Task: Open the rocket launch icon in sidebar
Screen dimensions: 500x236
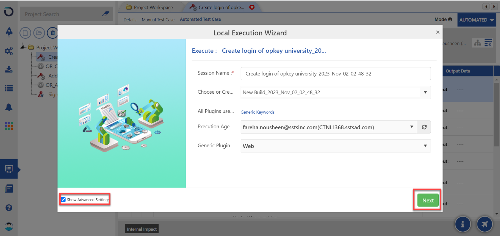Action: [x=9, y=32]
